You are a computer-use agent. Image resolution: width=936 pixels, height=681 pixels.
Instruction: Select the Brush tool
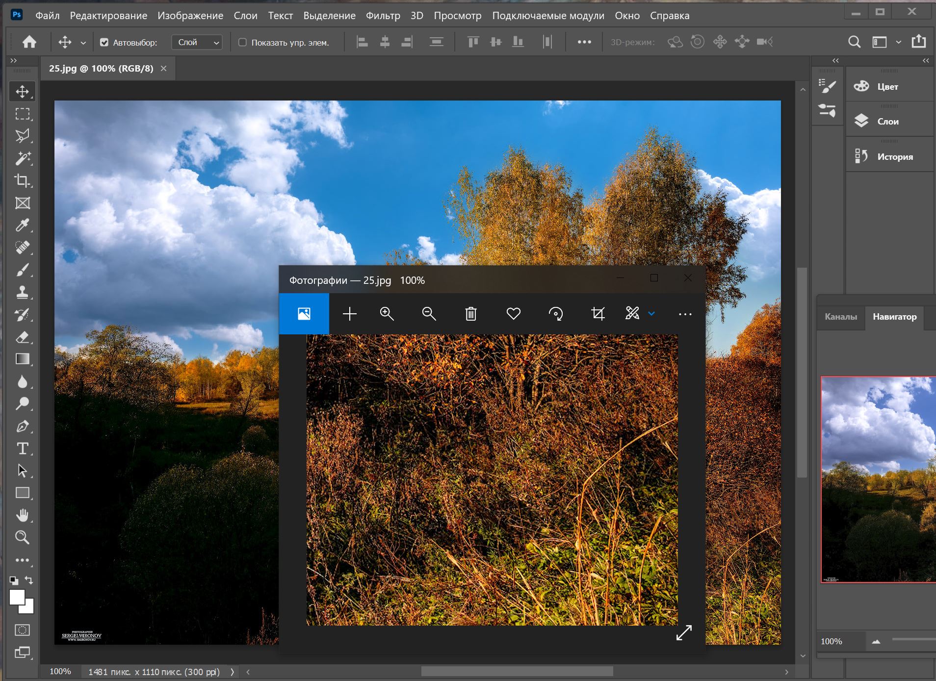(22, 270)
